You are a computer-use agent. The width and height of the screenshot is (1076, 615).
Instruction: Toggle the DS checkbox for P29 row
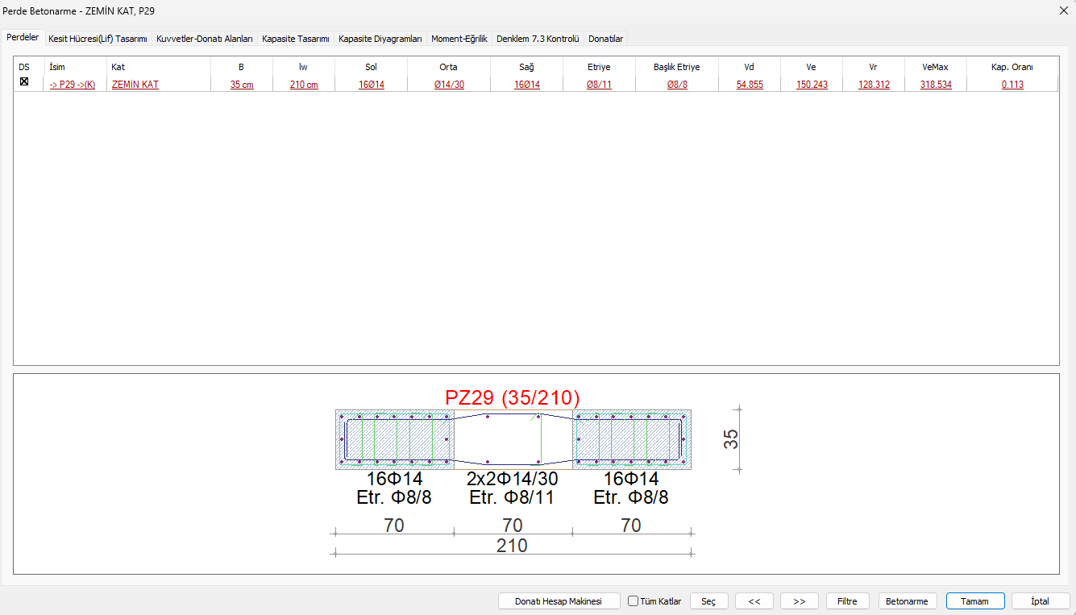coord(24,82)
